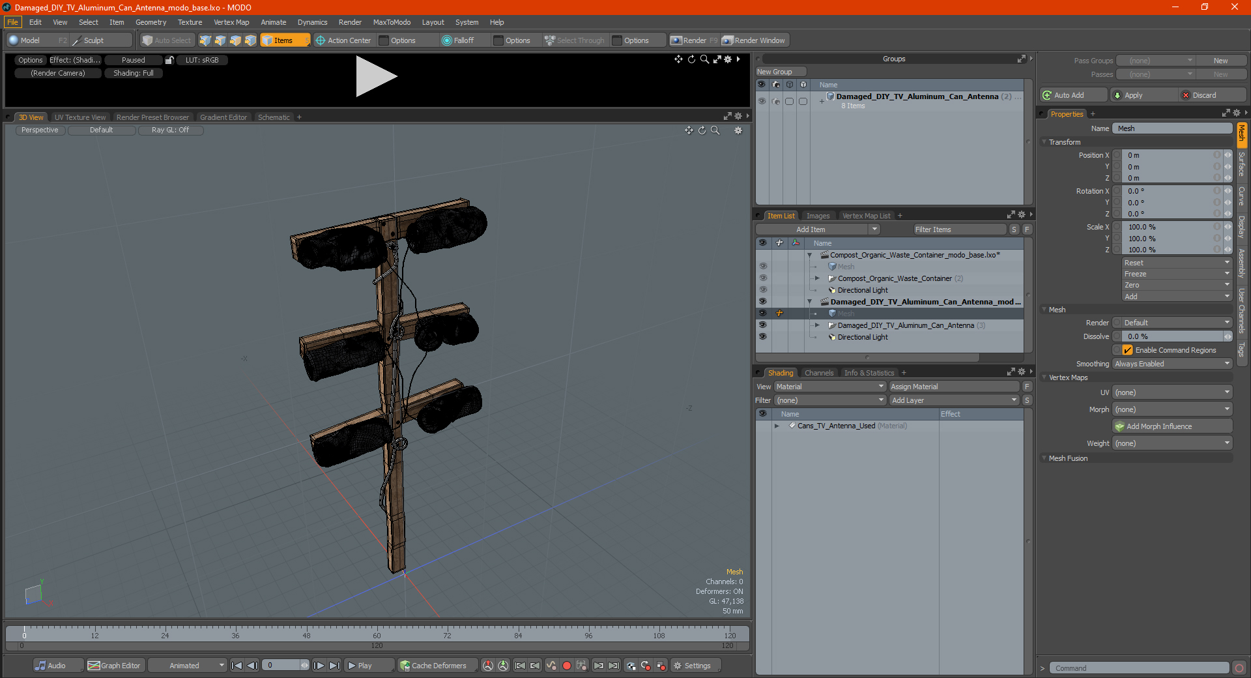Switch to Images tab
This screenshot has height=678, width=1251.
818,216
